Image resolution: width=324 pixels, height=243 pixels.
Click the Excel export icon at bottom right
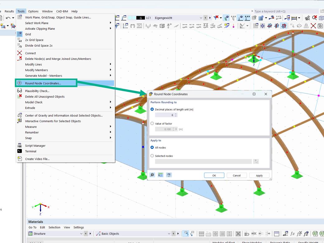coord(316,234)
